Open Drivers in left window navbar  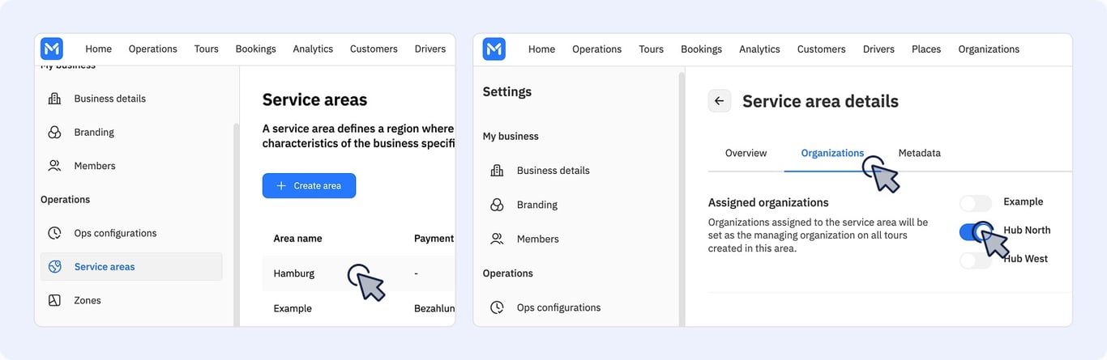pyautogui.click(x=430, y=49)
